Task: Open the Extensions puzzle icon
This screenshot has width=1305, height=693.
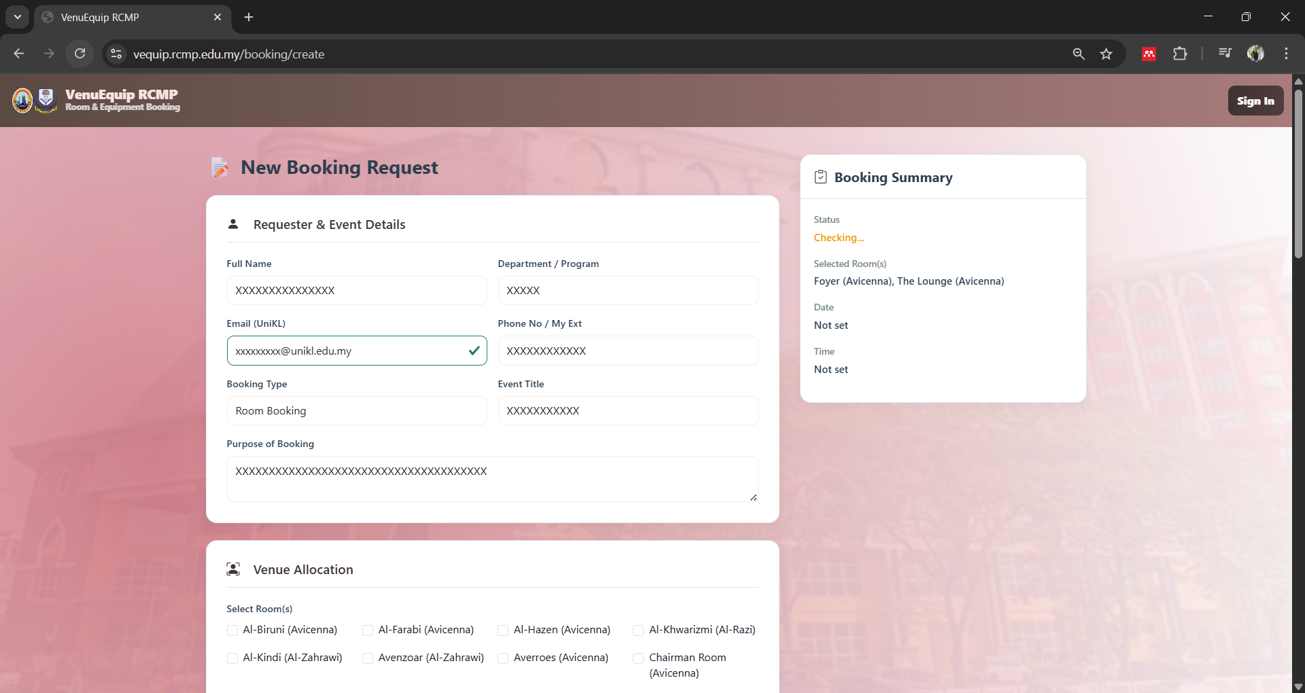Action: click(x=1180, y=54)
